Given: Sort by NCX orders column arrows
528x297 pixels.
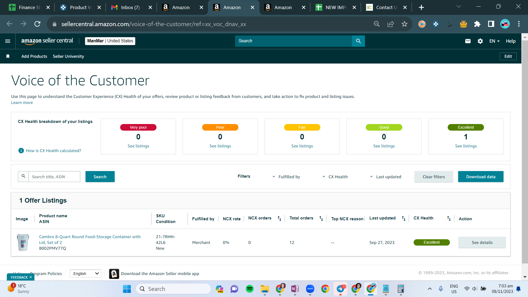Looking at the screenshot, I should [x=279, y=218].
